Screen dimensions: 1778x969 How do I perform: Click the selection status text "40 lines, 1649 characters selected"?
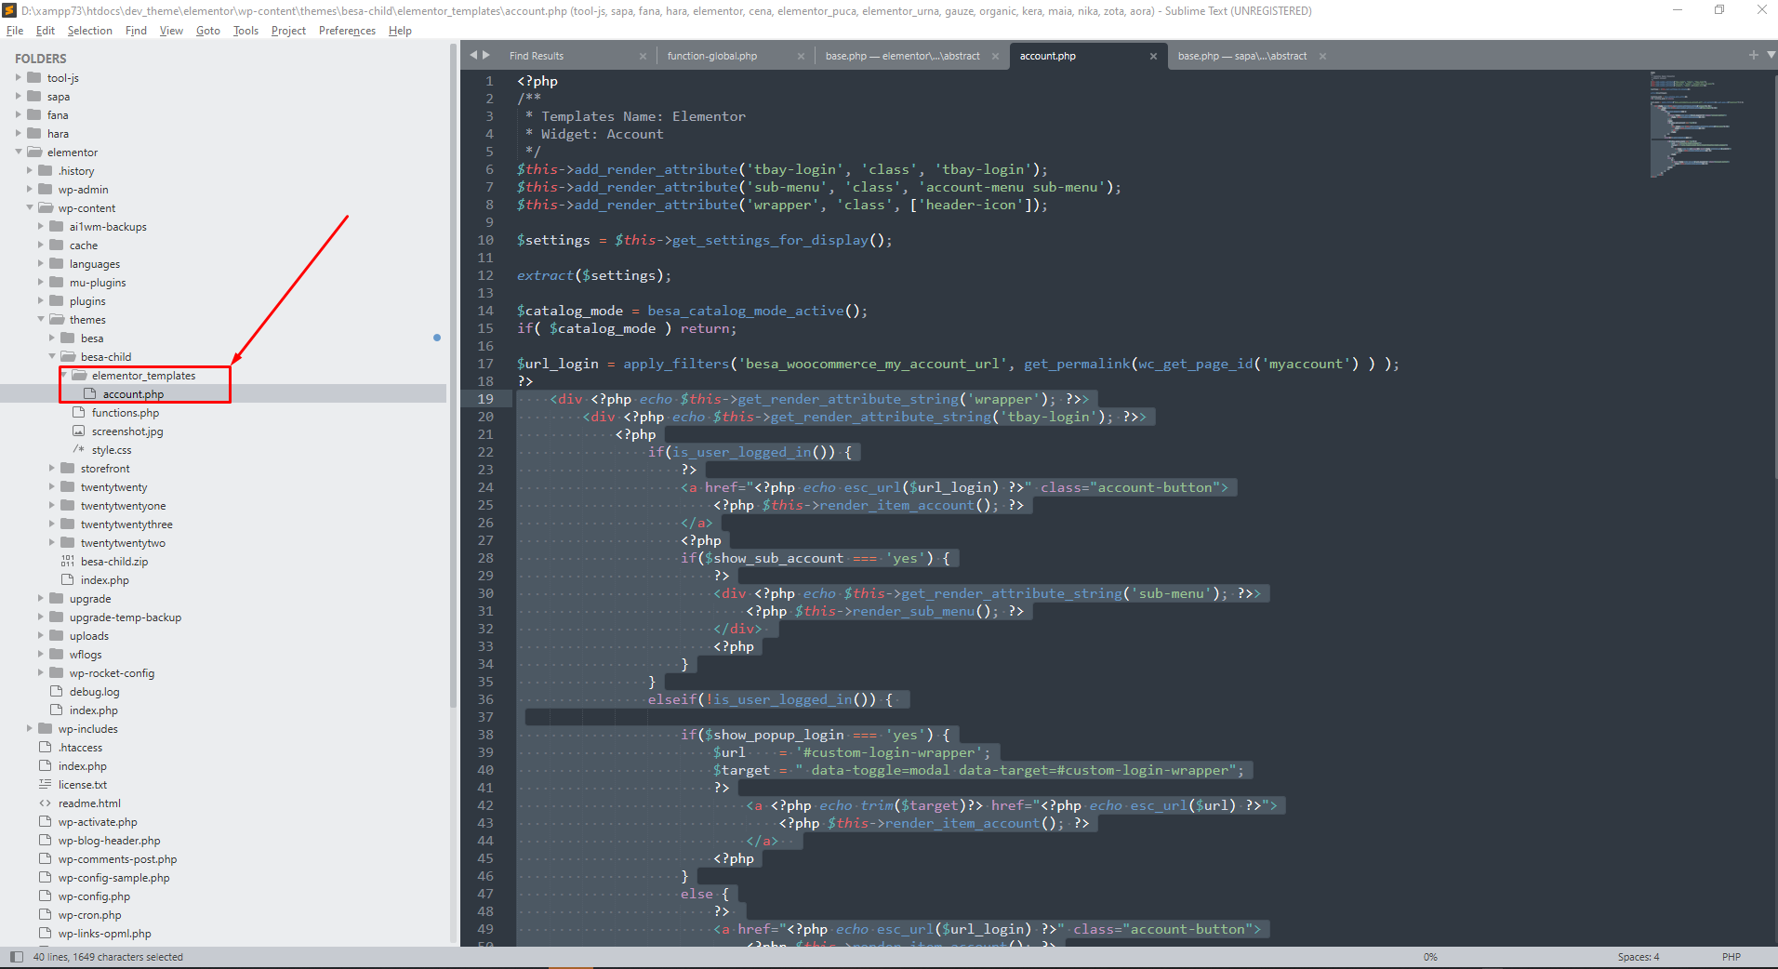pos(108,957)
